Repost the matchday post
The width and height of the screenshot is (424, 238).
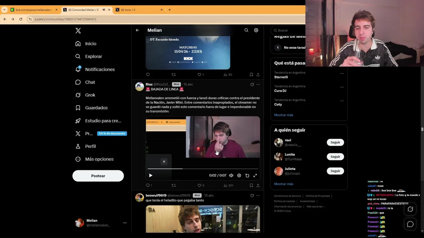coord(174,75)
